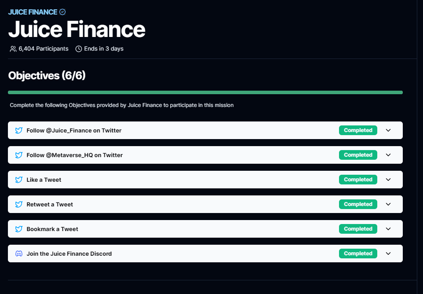
Task: Click Twitter icon on Follow @Metaverse_HQ row
Action: click(18, 155)
